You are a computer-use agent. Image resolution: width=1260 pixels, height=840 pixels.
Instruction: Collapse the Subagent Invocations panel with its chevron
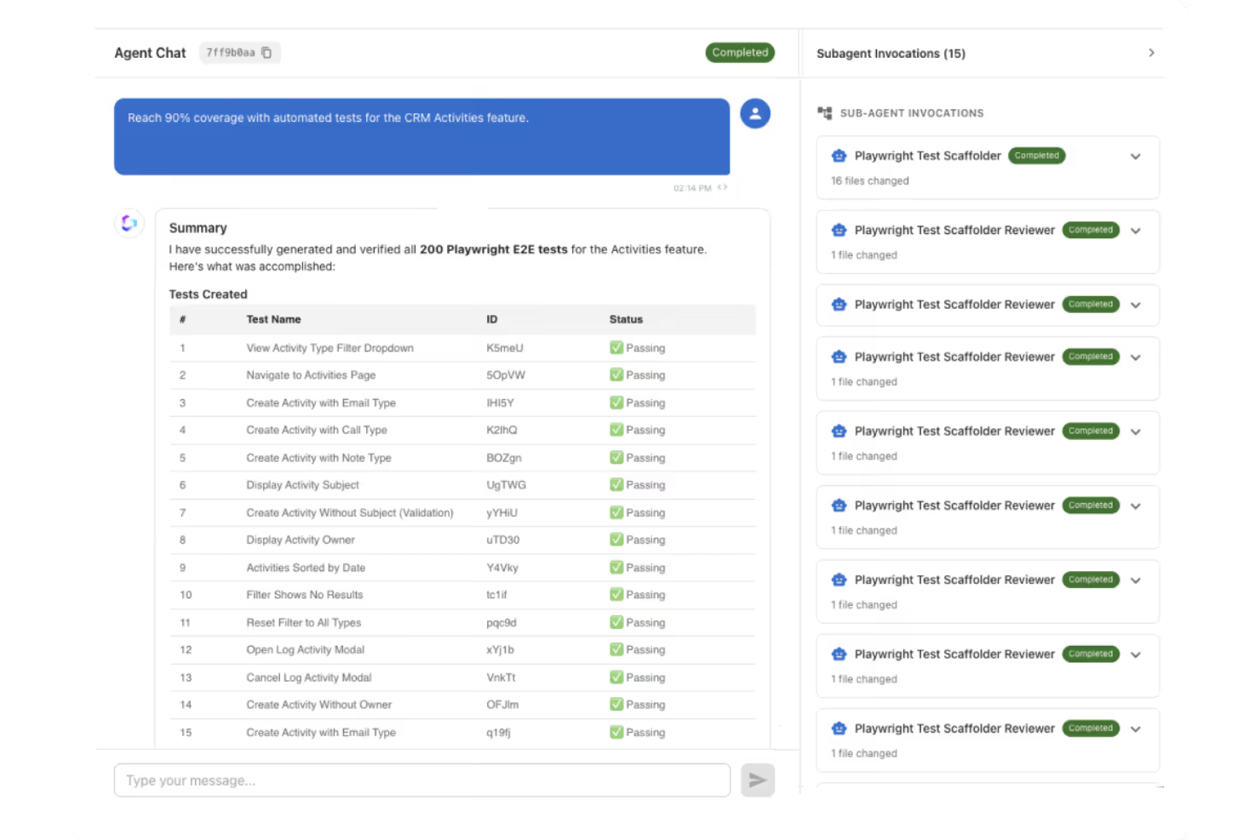coord(1152,52)
